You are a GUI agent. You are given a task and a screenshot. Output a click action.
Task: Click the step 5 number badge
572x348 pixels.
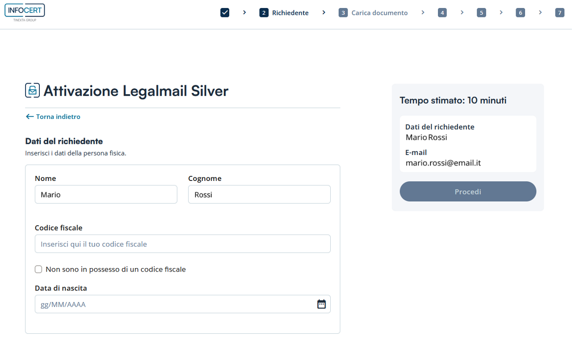tap(481, 13)
